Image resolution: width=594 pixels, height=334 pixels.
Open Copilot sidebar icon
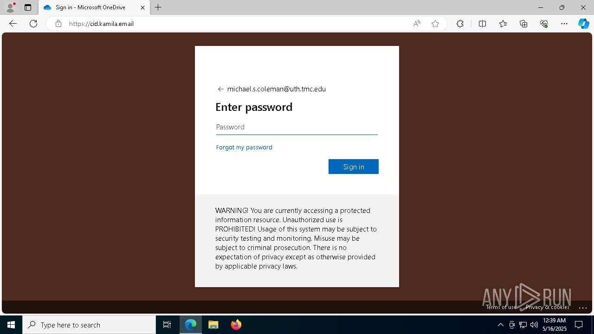point(583,24)
